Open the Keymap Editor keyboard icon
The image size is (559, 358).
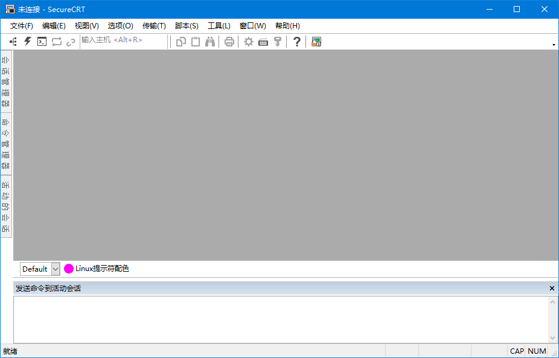(x=263, y=42)
